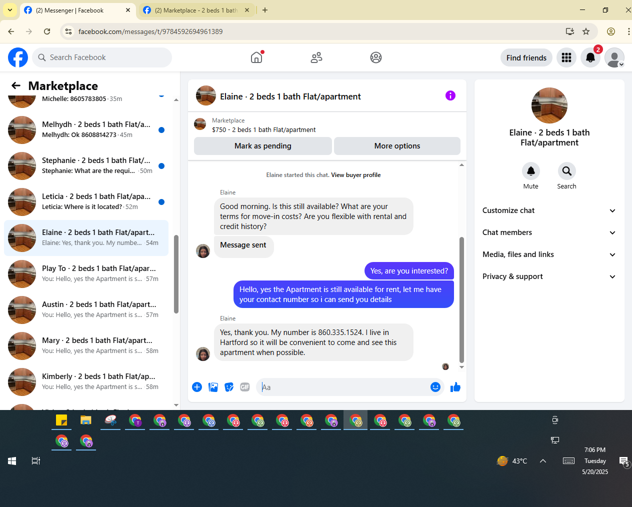The image size is (632, 507).
Task: View site information icon in address bar
Action: coord(68,31)
